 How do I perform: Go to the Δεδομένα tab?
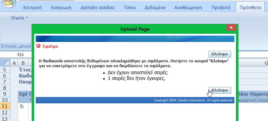(155, 8)
